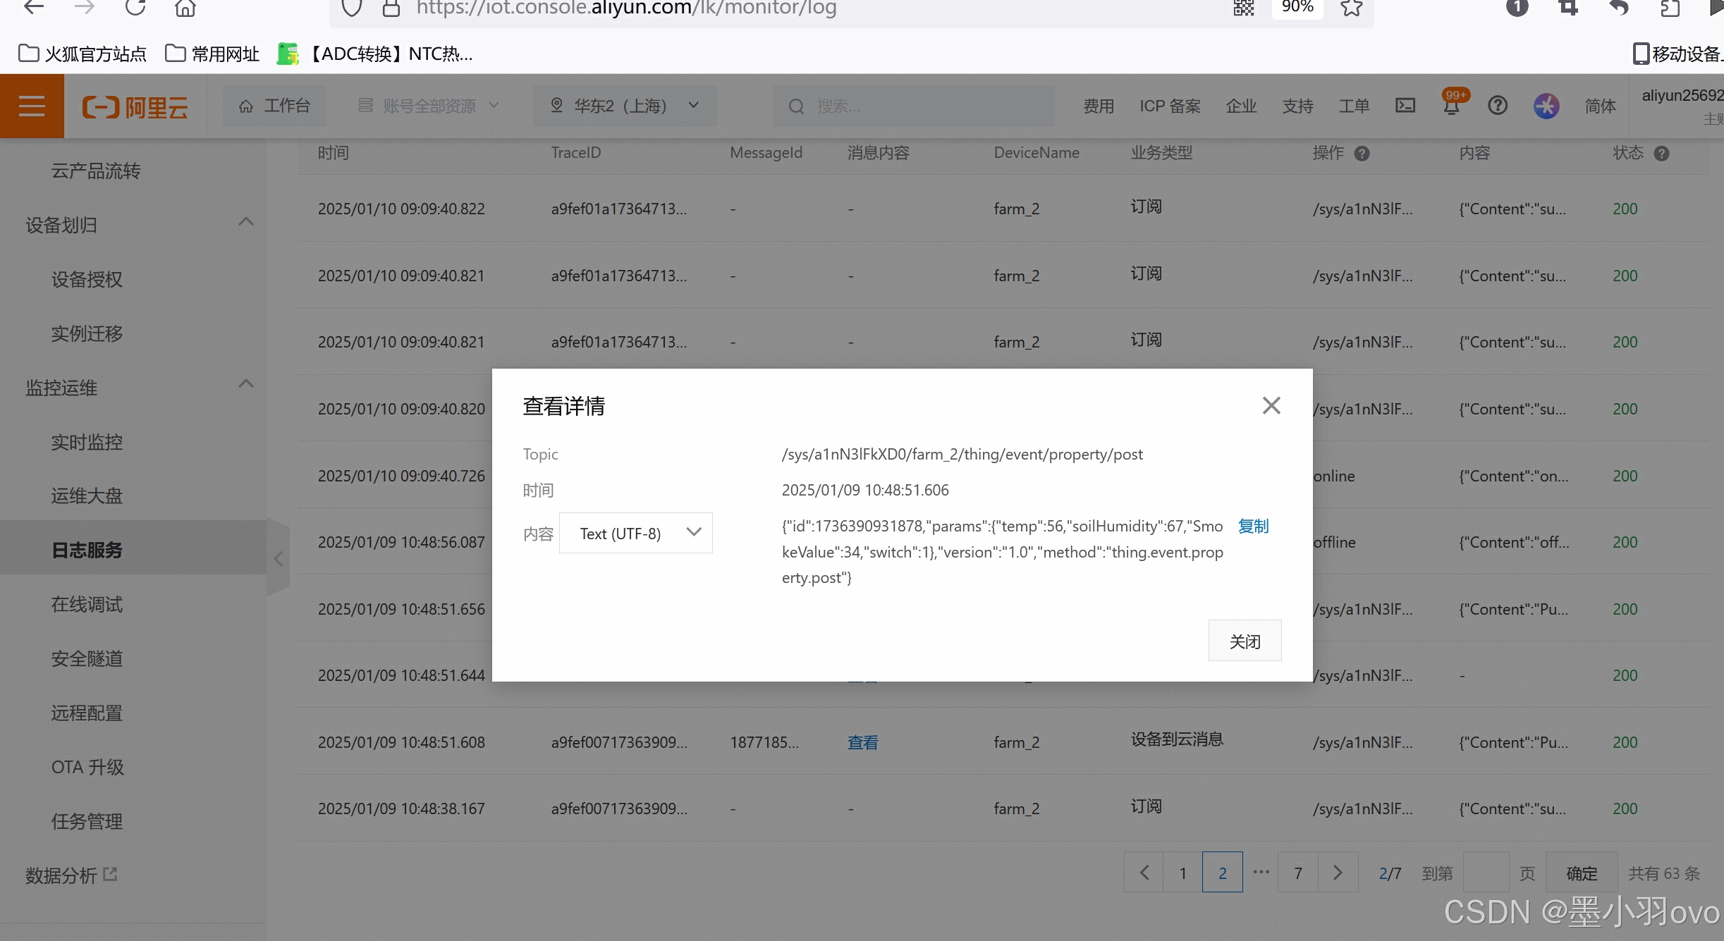Click the user avatar icon
The height and width of the screenshot is (941, 1724).
(x=1546, y=106)
